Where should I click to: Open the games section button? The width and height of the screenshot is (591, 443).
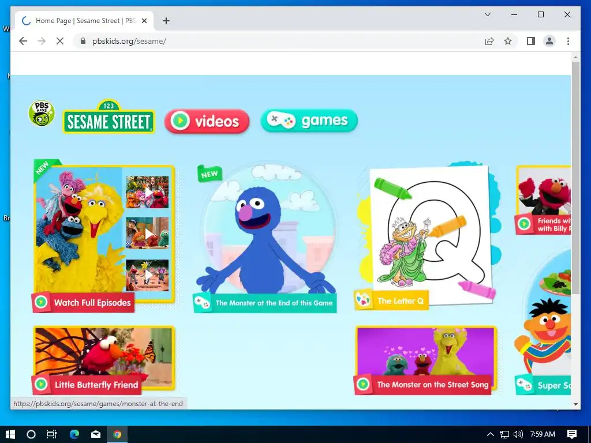[x=309, y=121]
